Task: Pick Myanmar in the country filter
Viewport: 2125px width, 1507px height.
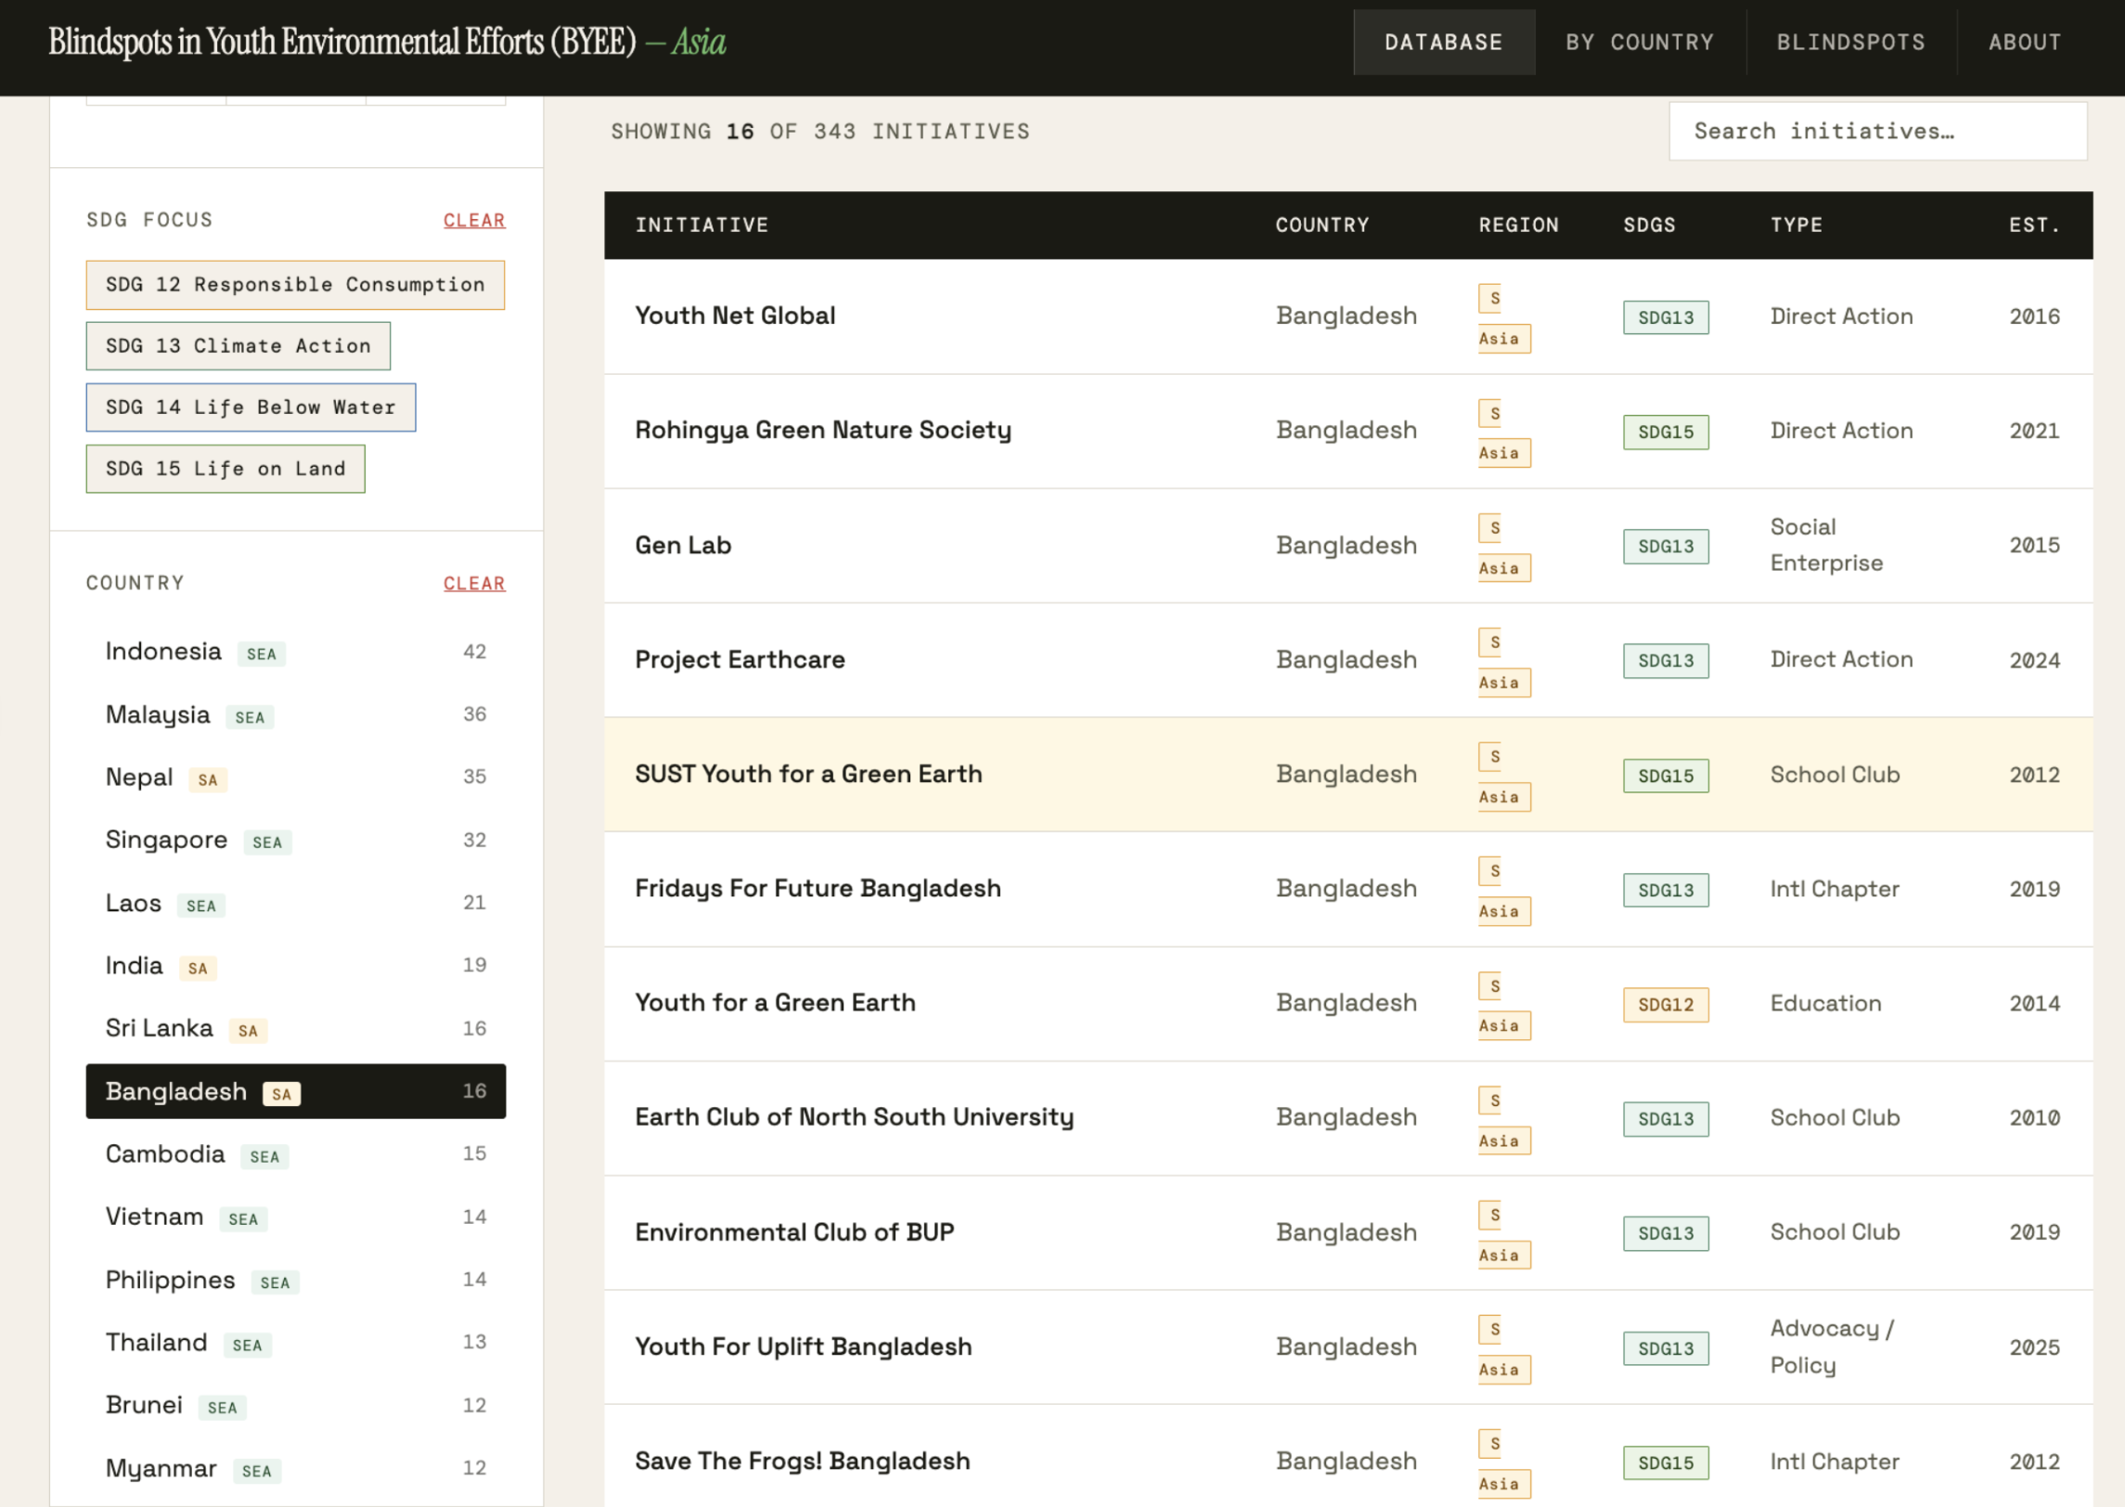Action: coord(296,1468)
